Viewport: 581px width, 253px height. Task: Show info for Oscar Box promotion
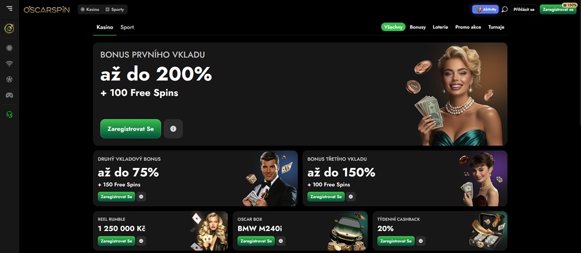(x=281, y=241)
